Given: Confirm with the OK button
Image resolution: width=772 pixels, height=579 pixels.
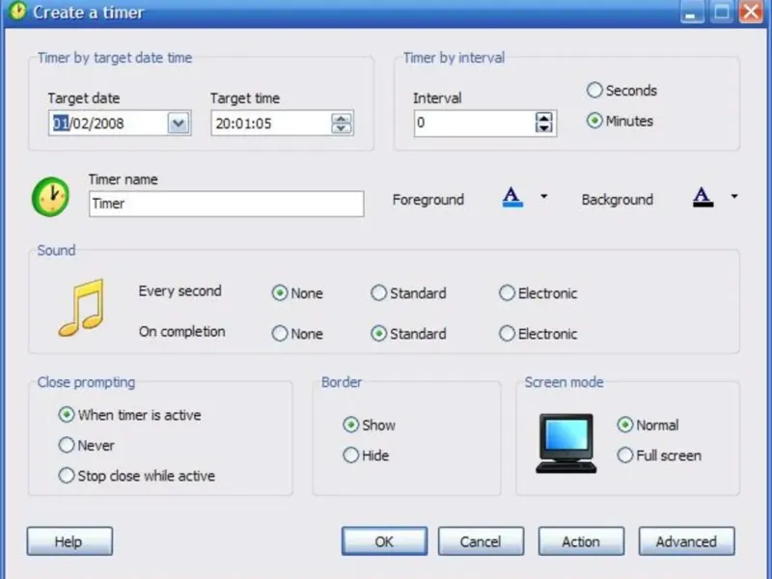Looking at the screenshot, I should tap(384, 541).
